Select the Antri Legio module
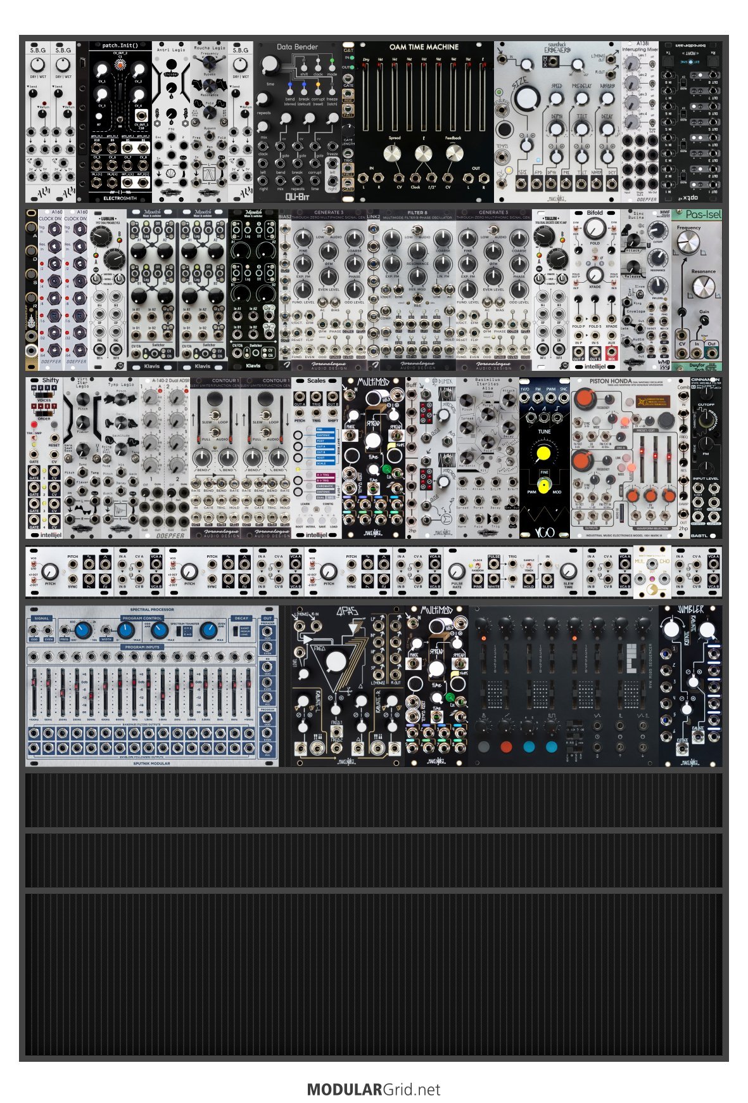Image resolution: width=748 pixels, height=1103 pixels. click(x=171, y=122)
